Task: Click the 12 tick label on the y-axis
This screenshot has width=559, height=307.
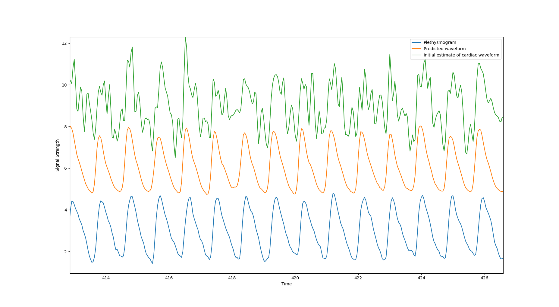Action: (64, 44)
